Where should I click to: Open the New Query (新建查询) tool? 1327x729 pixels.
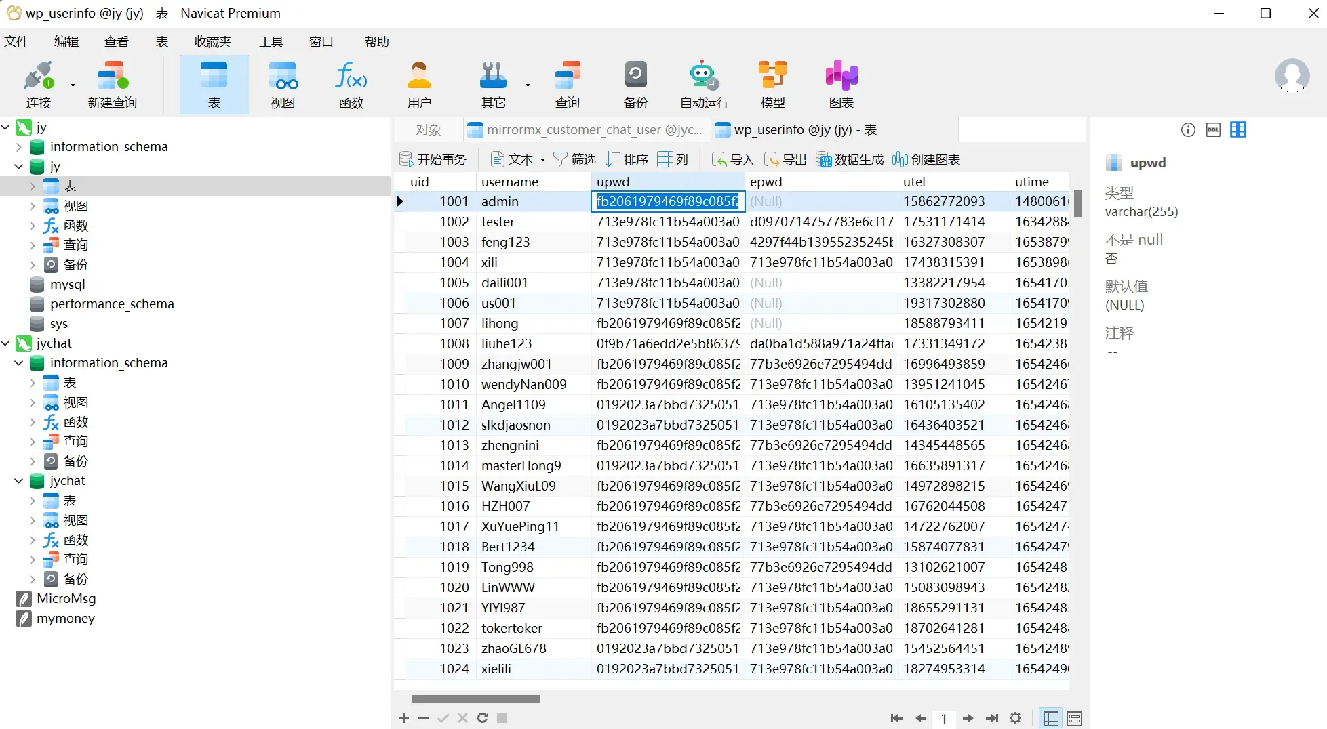(x=112, y=85)
